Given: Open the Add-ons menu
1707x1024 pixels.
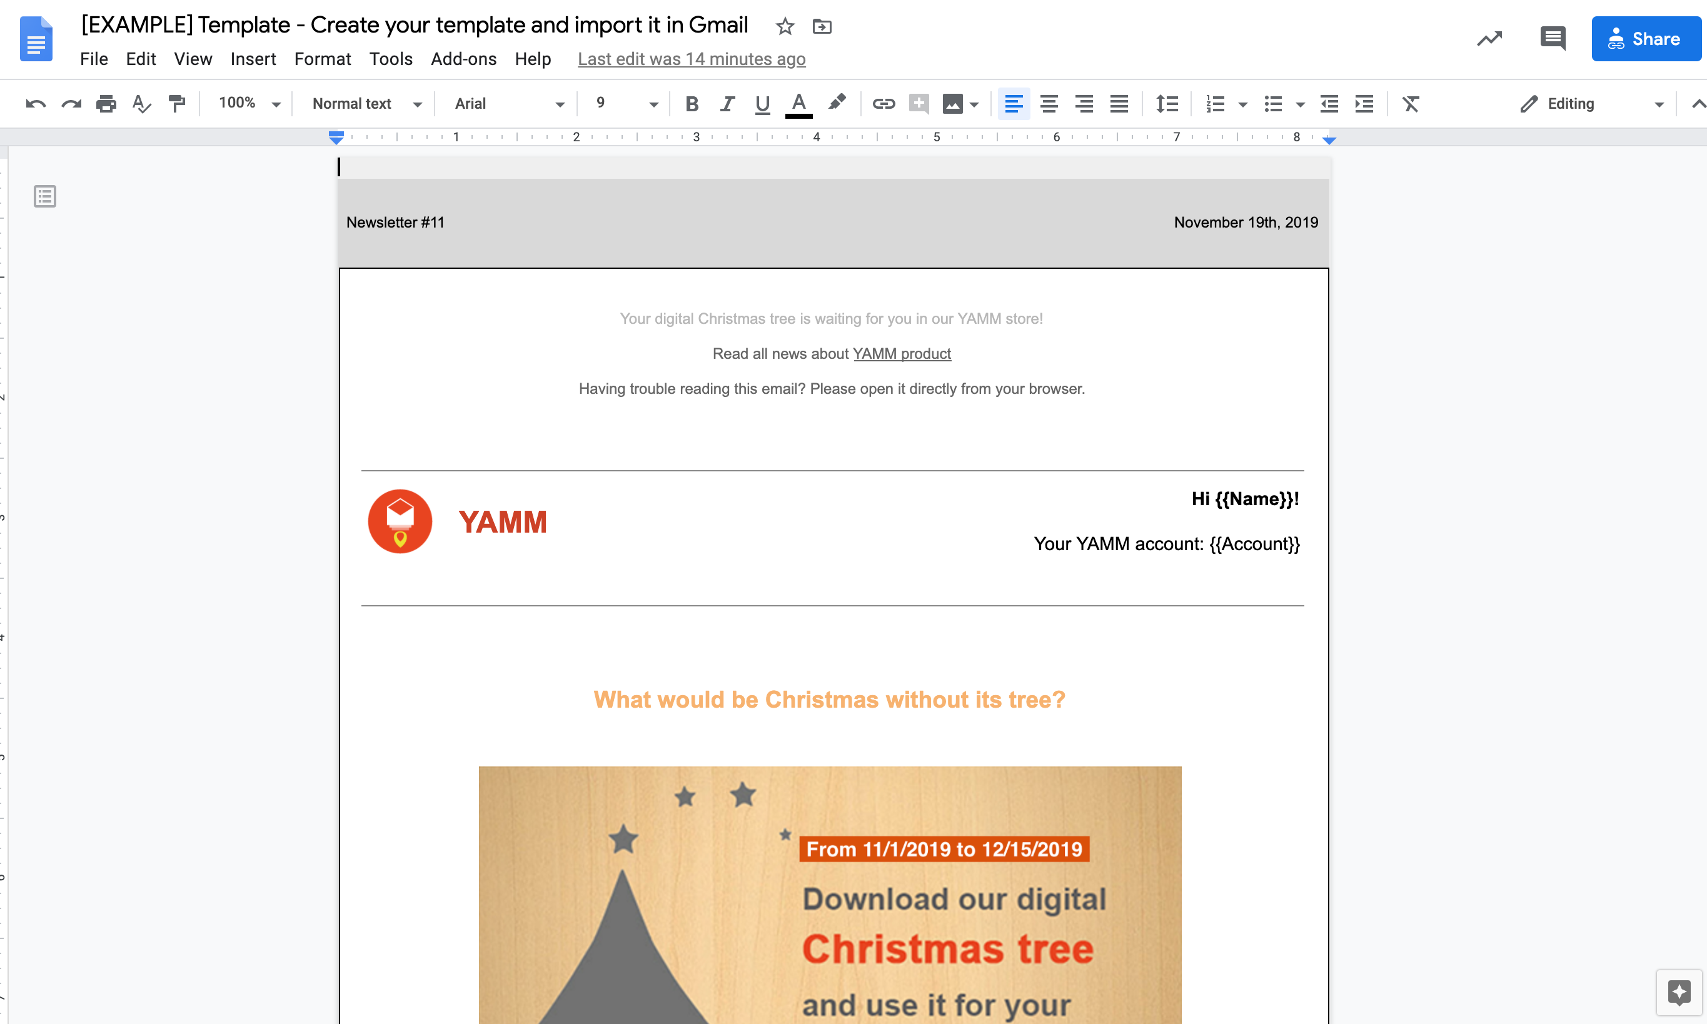Looking at the screenshot, I should 463,58.
